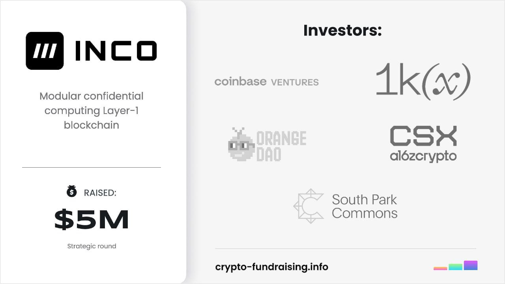Click the South Park Commons name text
This screenshot has height=284, width=505.
(x=364, y=206)
